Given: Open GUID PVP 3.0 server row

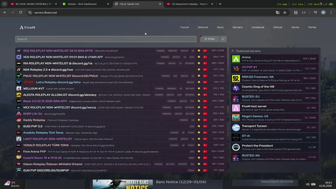Looking at the screenshot, I should coord(121,126).
